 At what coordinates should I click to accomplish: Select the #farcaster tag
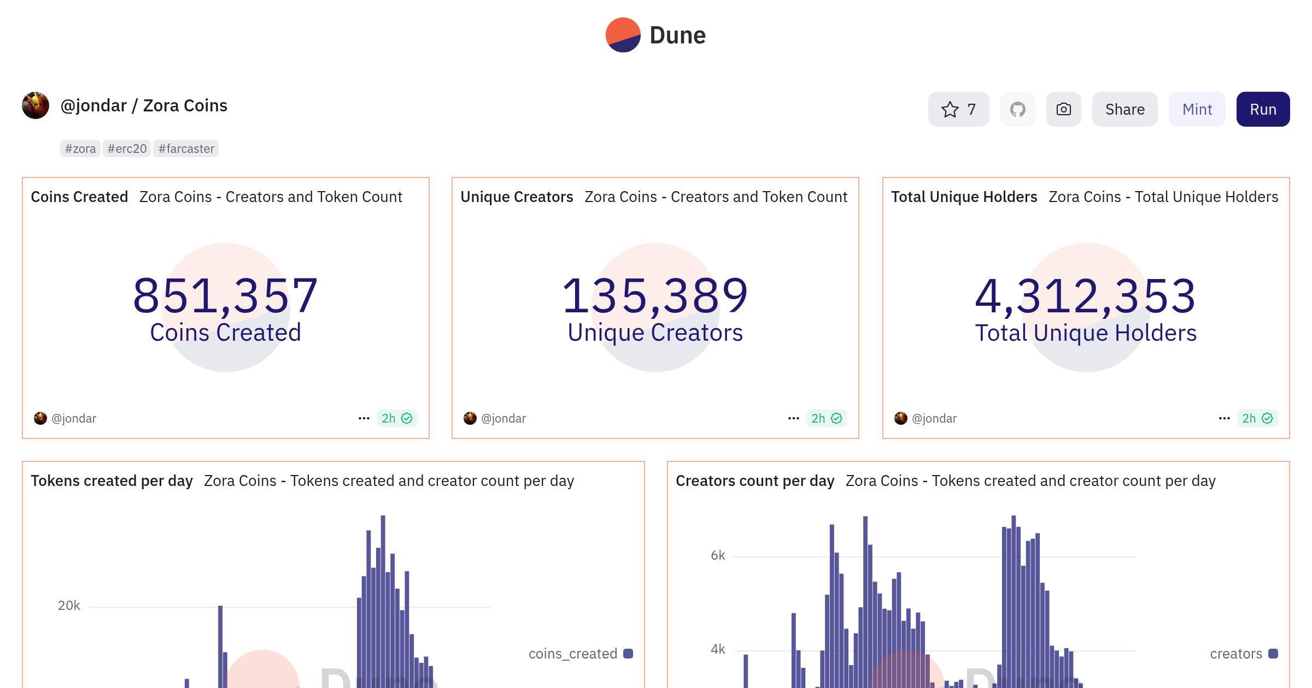[186, 149]
